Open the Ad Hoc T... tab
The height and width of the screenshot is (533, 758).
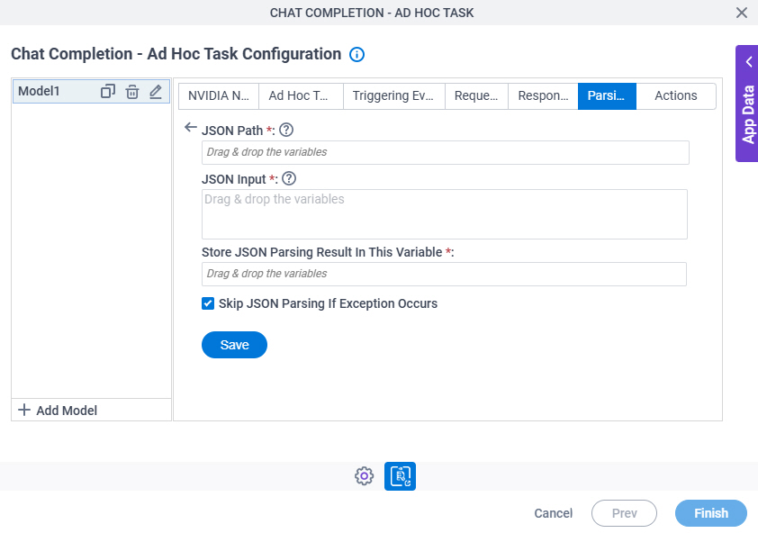click(301, 95)
